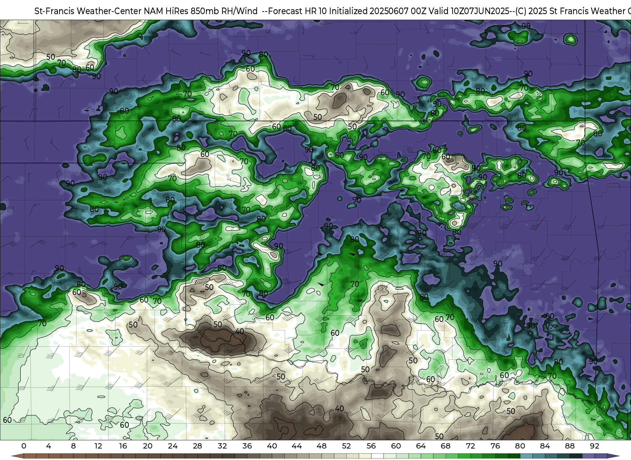Click "NAM HiRes 850mb RH/Wind" in header
The width and height of the screenshot is (631, 460).
click(x=201, y=11)
